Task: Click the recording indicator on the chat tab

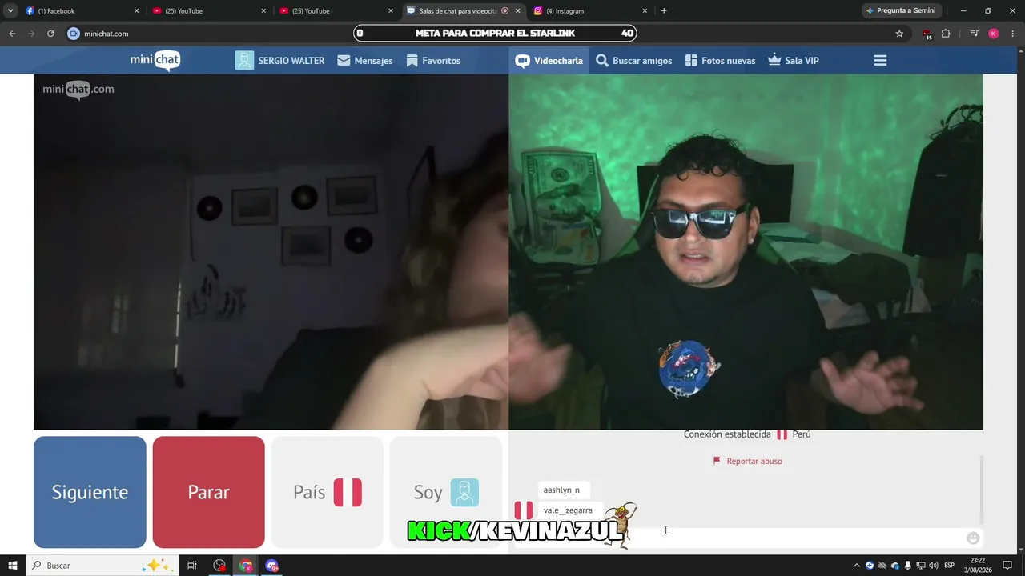Action: coord(504,11)
